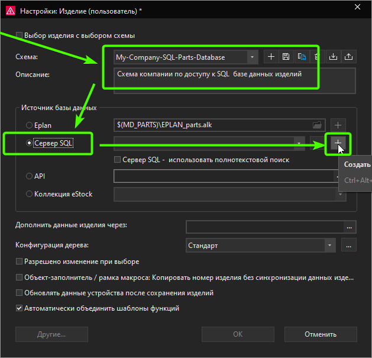372x358 pixels.
Task: Toggle Разрешено изменение при выборе checkbox
Action: [19, 262]
